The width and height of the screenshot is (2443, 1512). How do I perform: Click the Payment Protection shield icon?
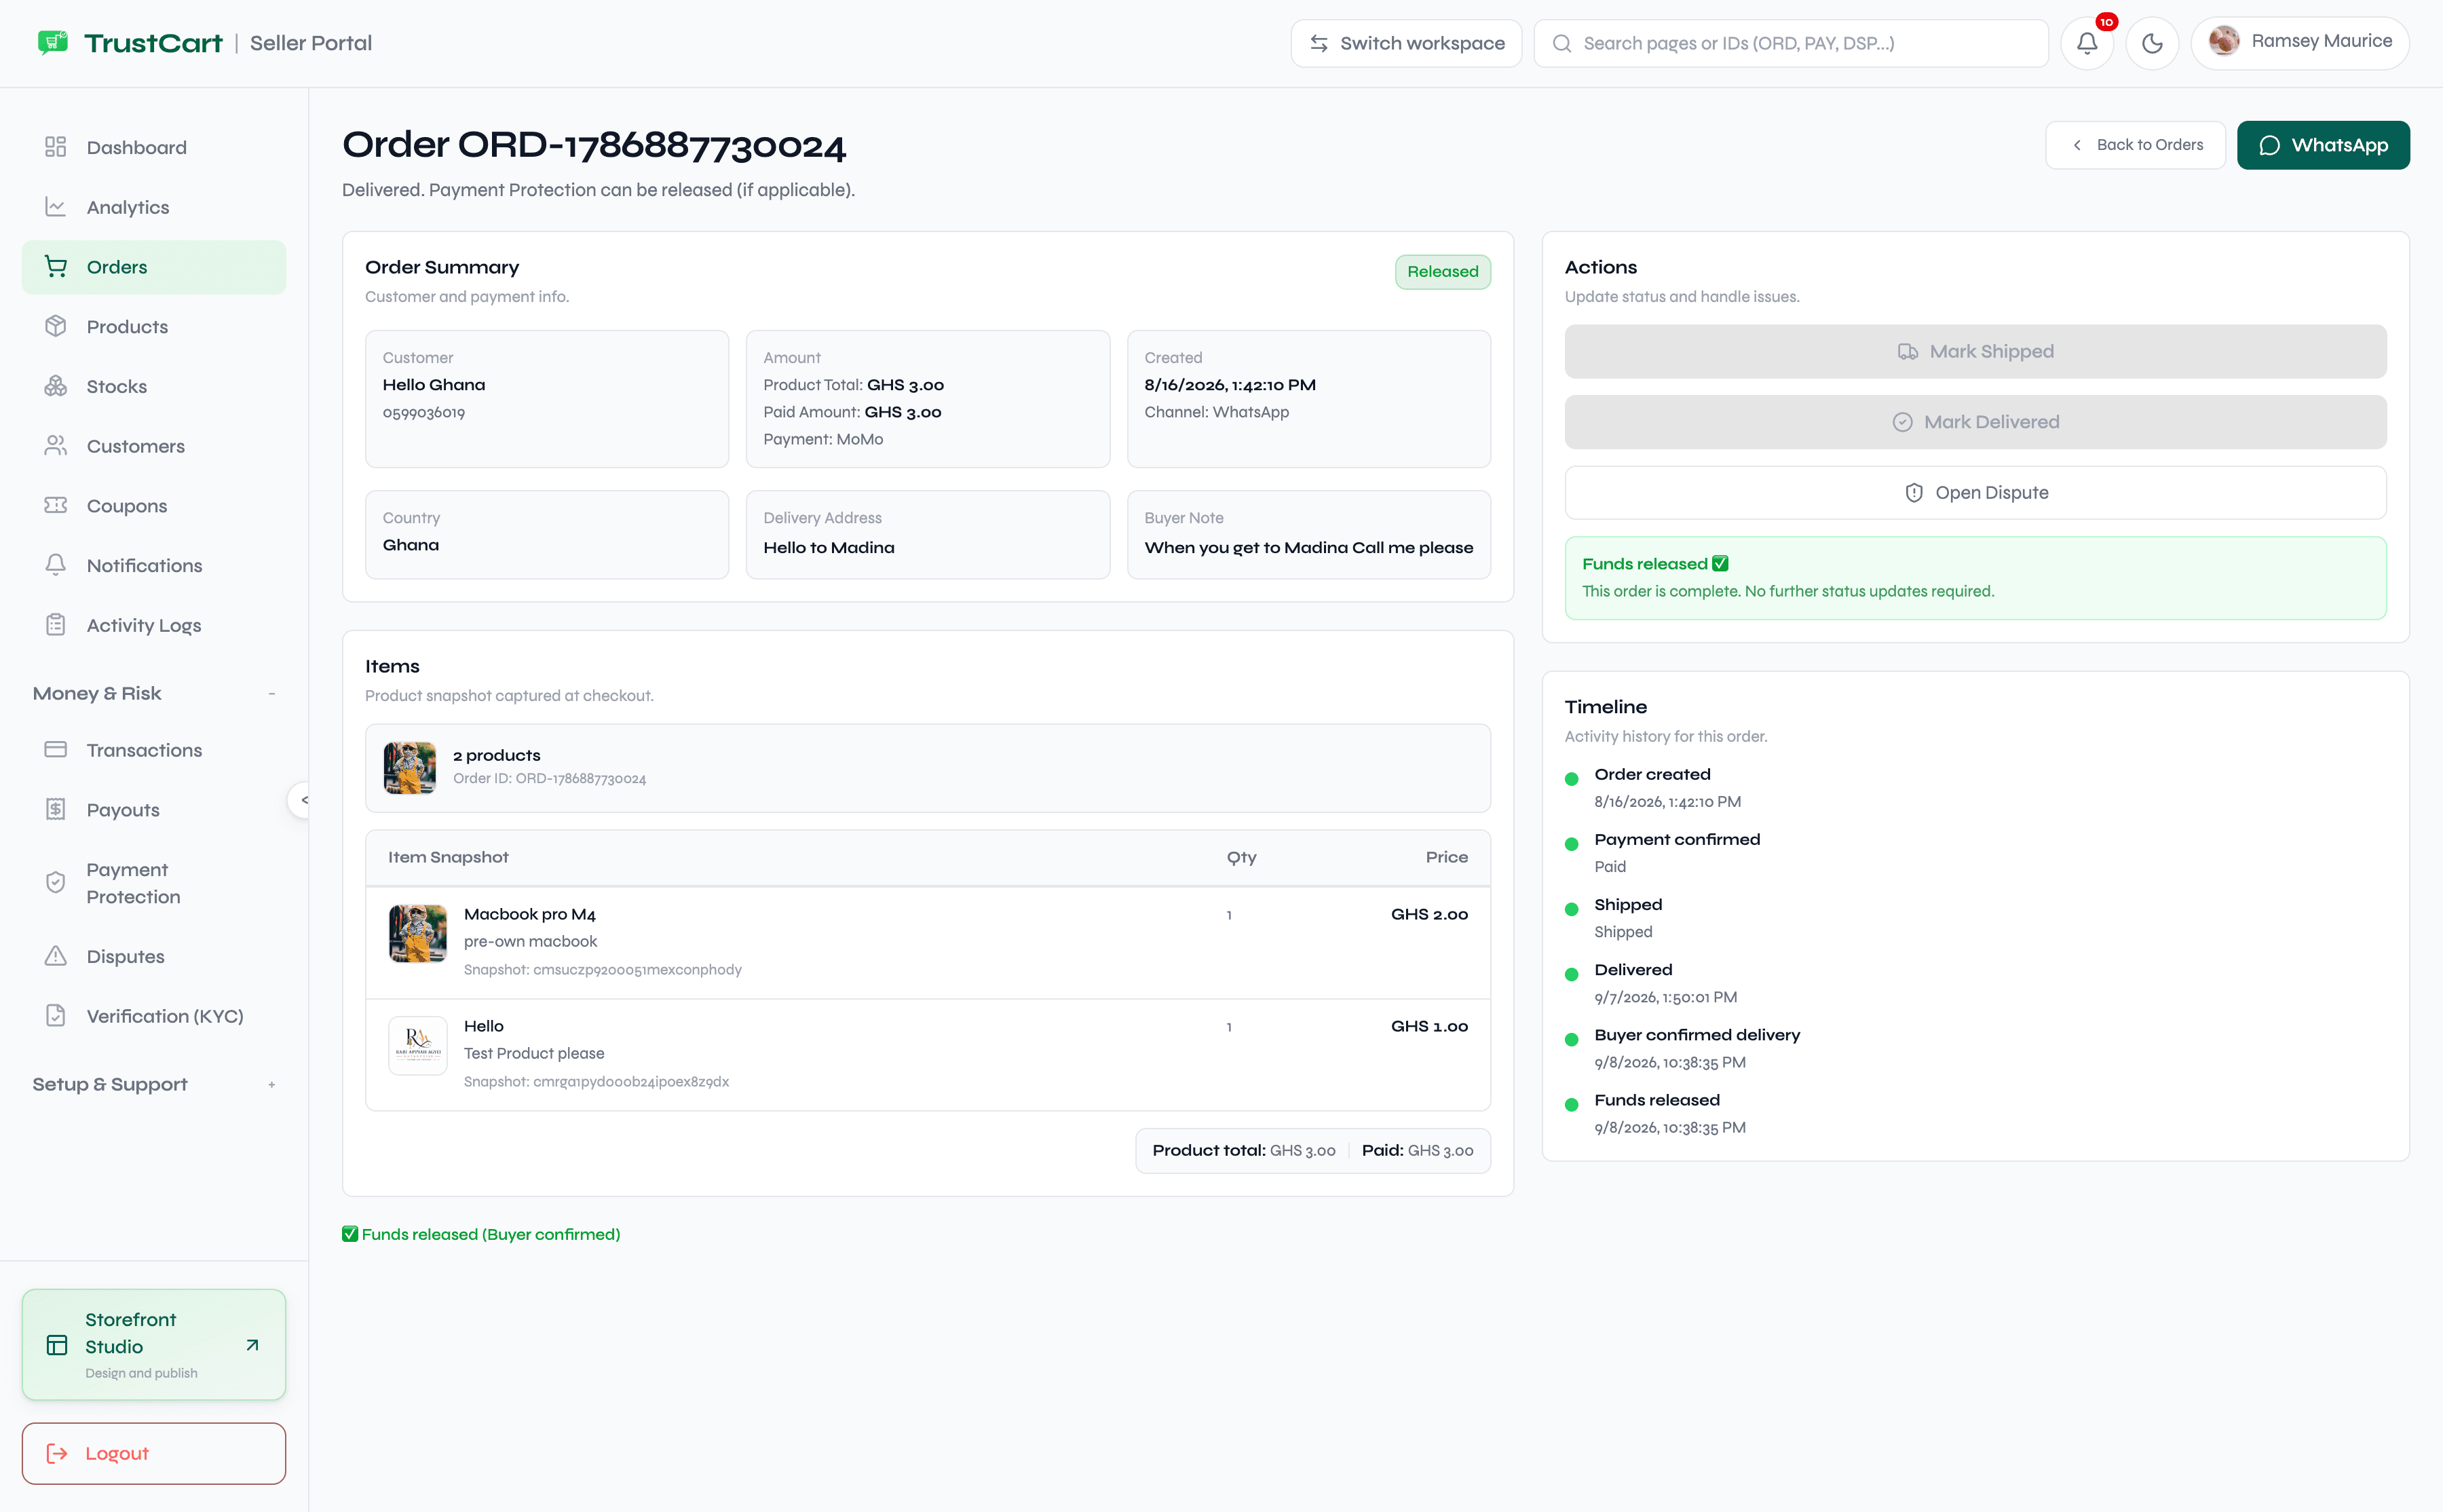(x=56, y=883)
